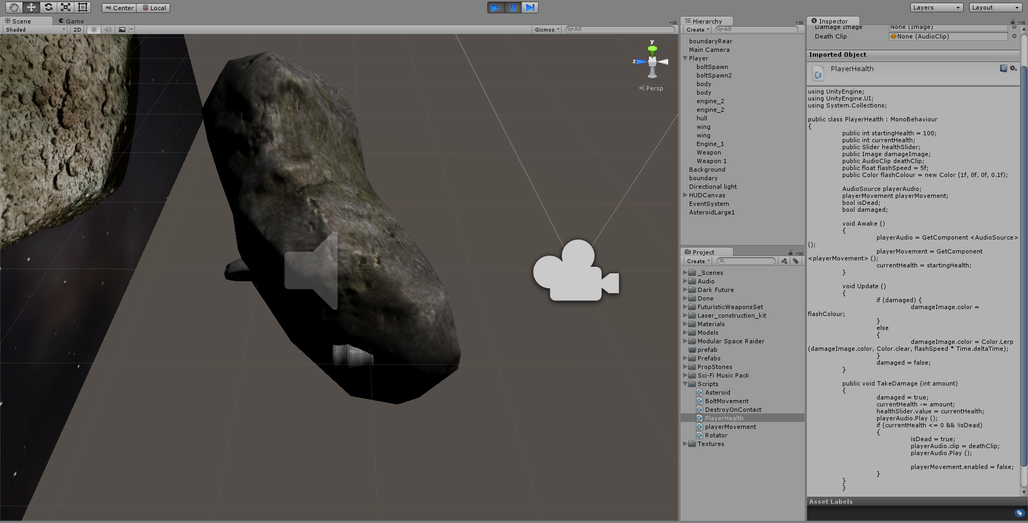Open Hierarchy Create dropdown
This screenshot has width=1028, height=523.
[698, 30]
